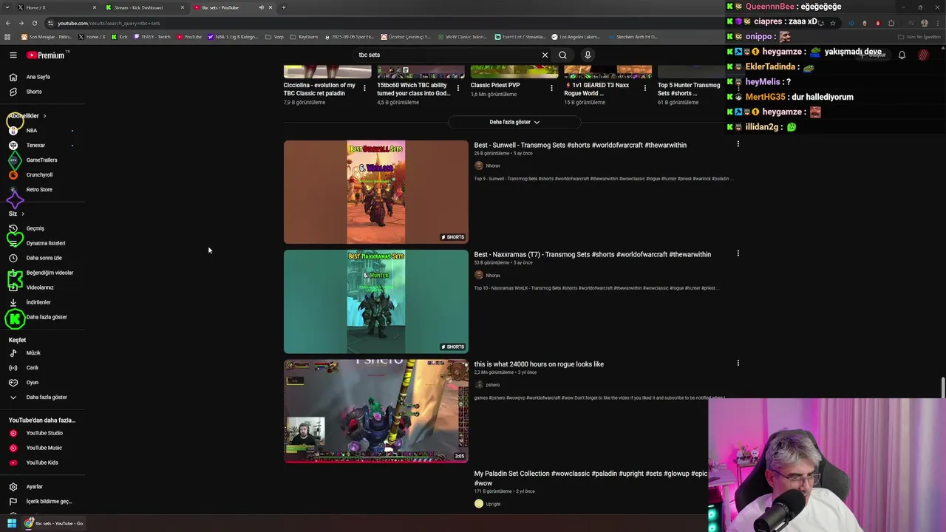Open options for 24000 hours rogue video
Image resolution: width=946 pixels, height=532 pixels.
coord(738,363)
